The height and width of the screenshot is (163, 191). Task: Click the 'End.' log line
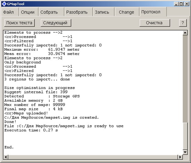(9, 147)
